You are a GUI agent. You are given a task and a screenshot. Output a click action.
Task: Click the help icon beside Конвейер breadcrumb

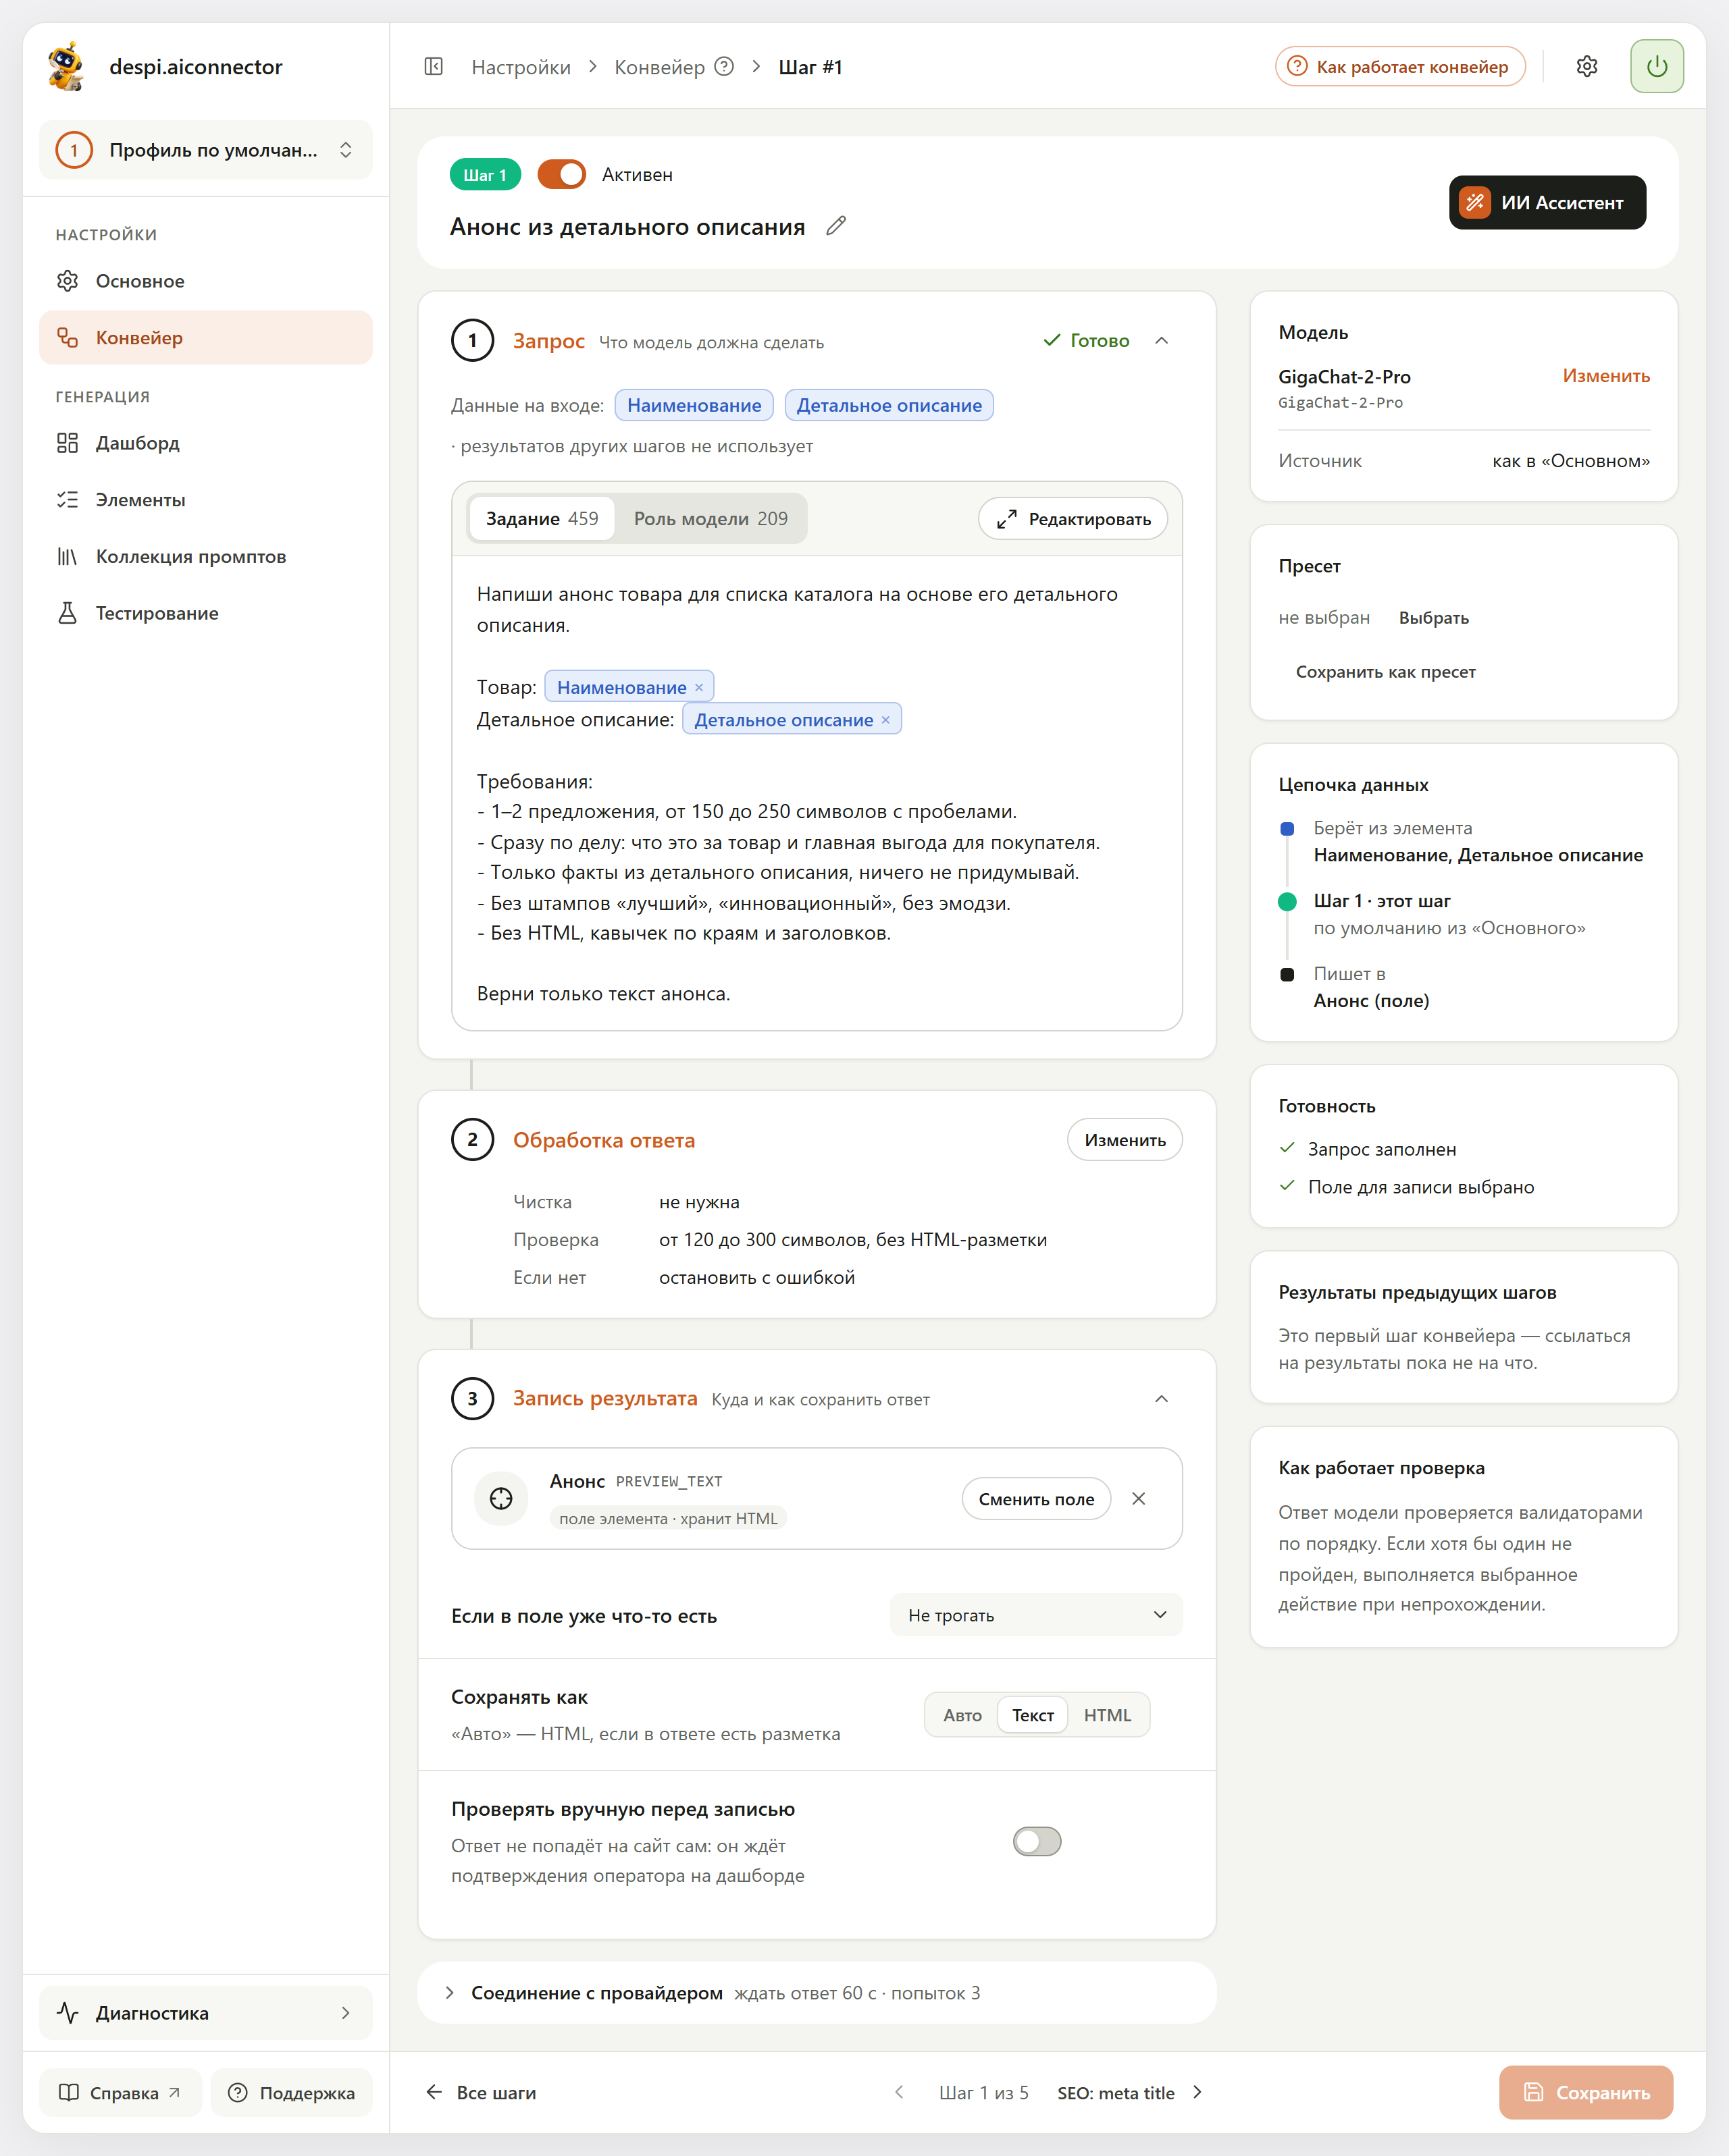(x=725, y=67)
